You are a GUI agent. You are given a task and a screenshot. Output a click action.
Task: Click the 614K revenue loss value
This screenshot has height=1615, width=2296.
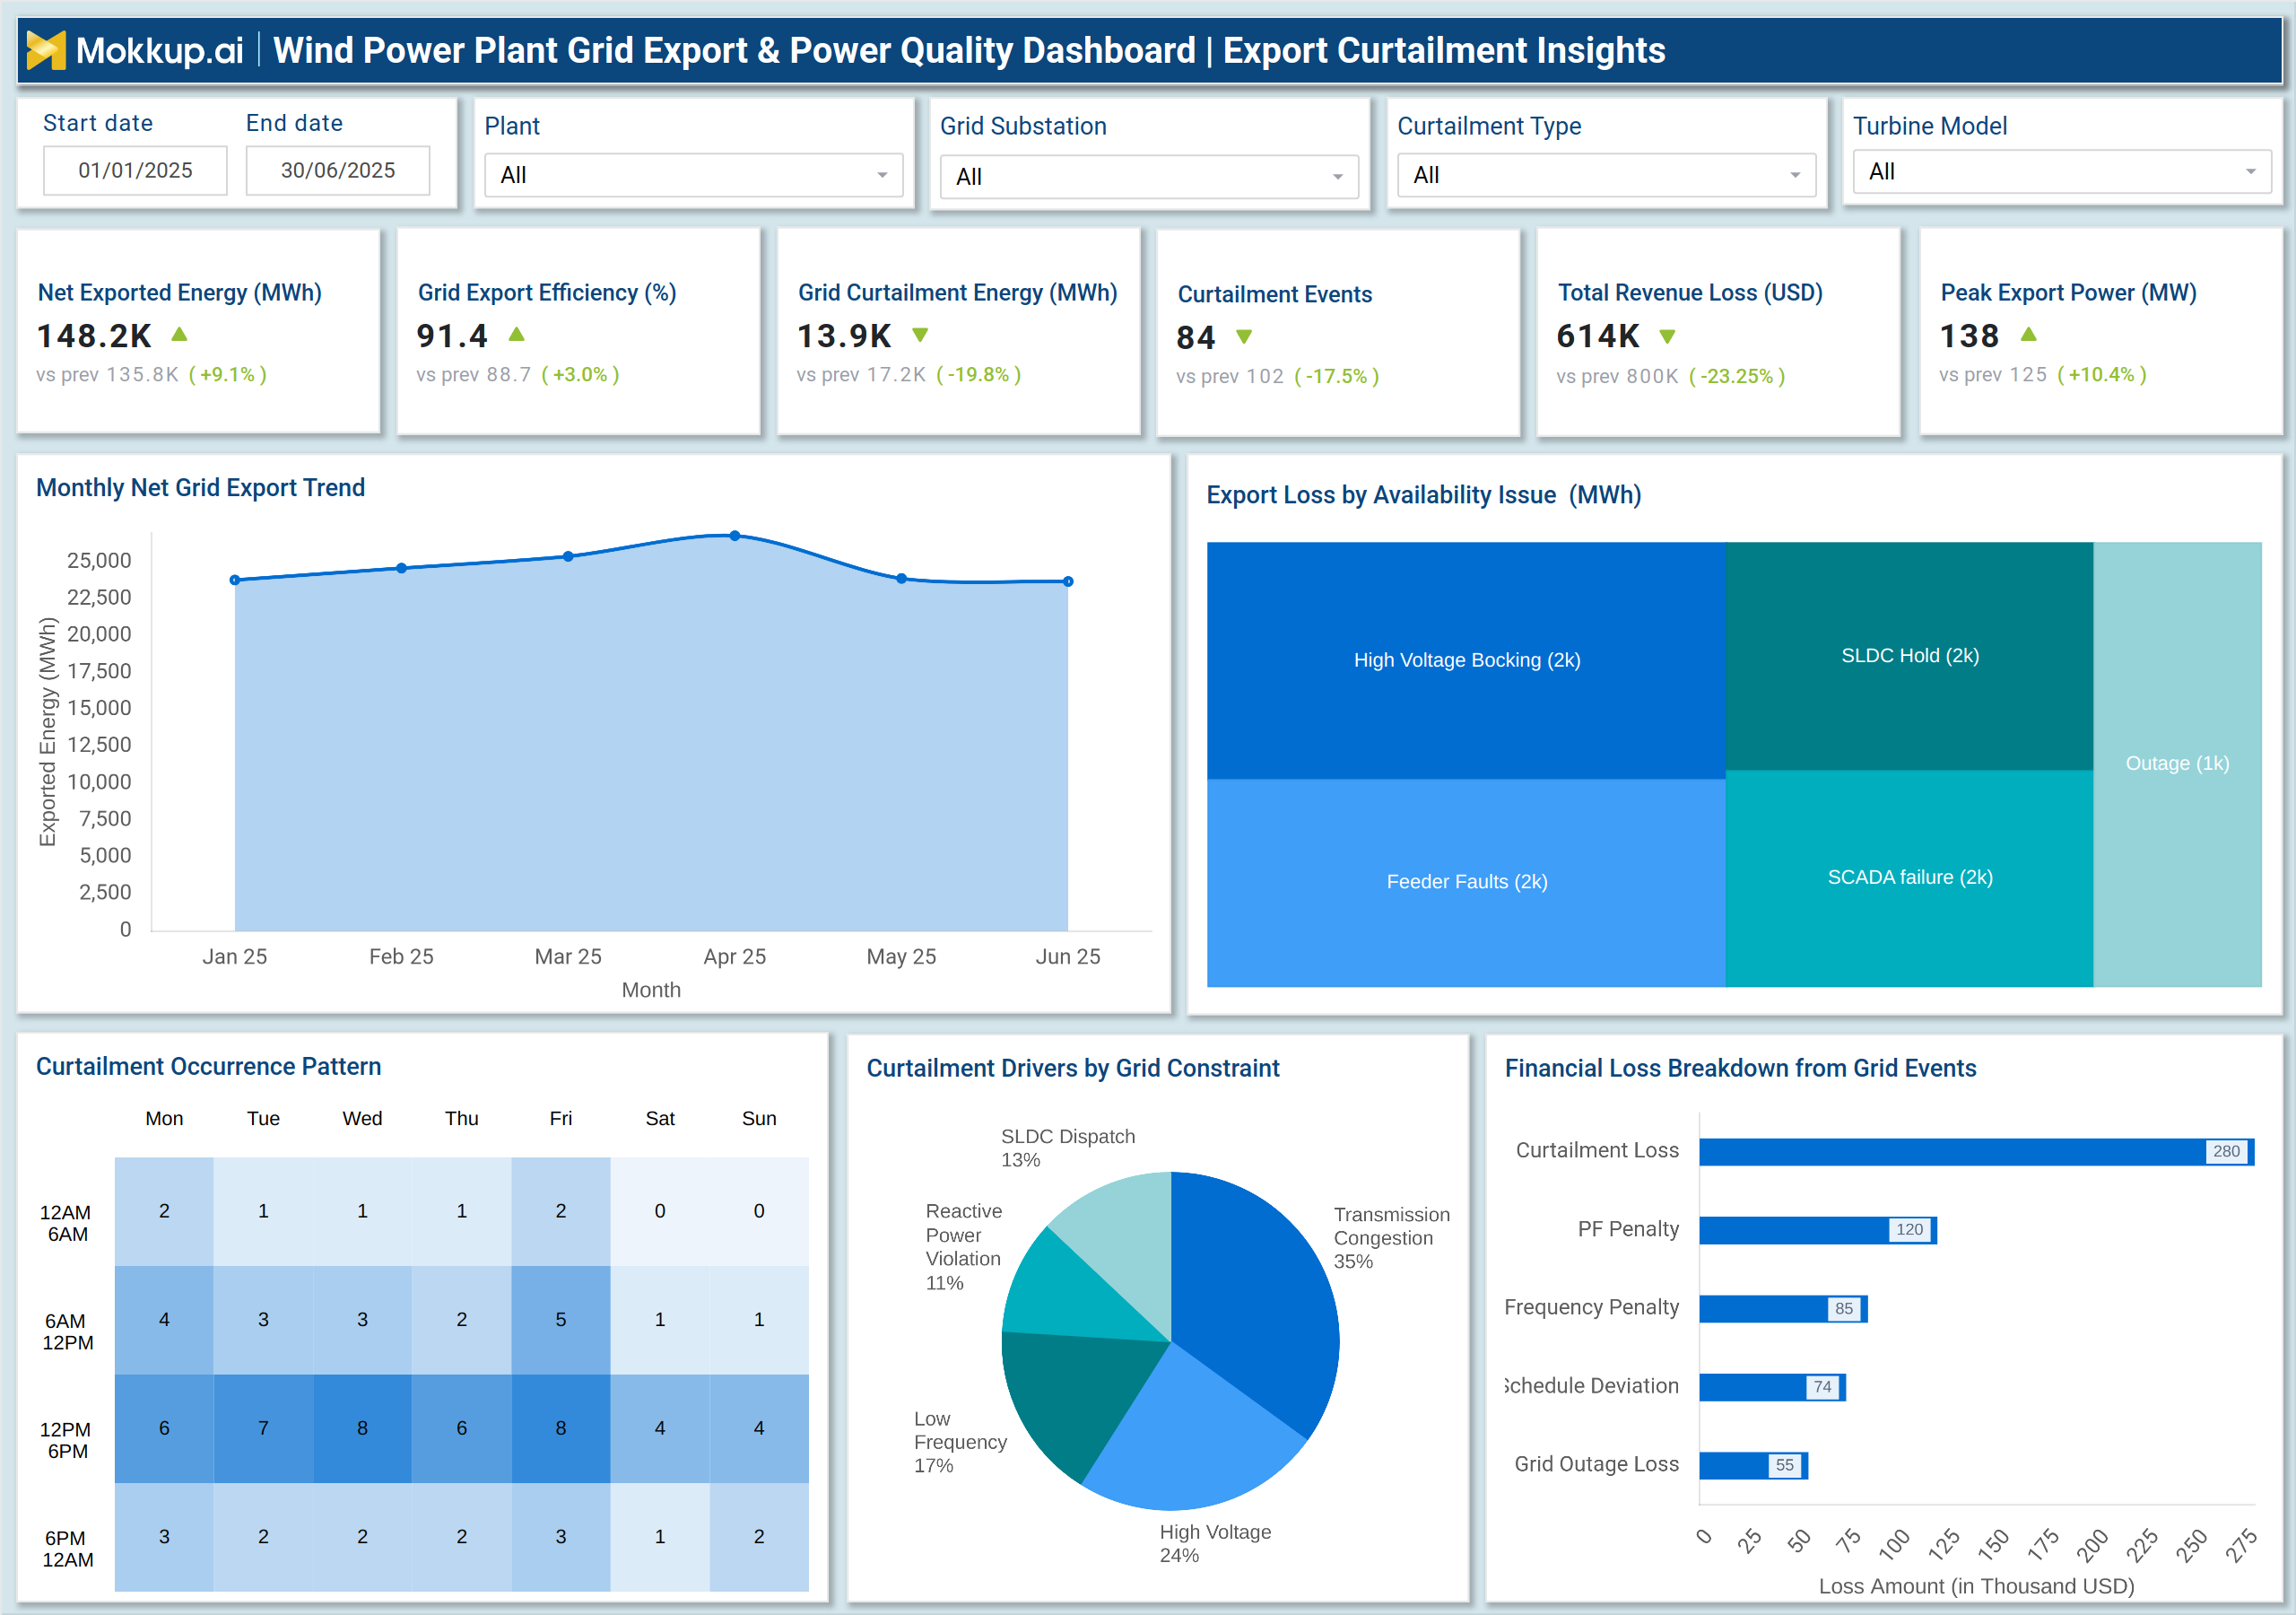point(1598,336)
